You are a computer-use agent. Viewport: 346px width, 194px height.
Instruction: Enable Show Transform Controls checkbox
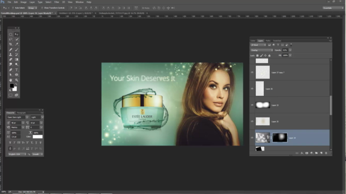(x=42, y=8)
